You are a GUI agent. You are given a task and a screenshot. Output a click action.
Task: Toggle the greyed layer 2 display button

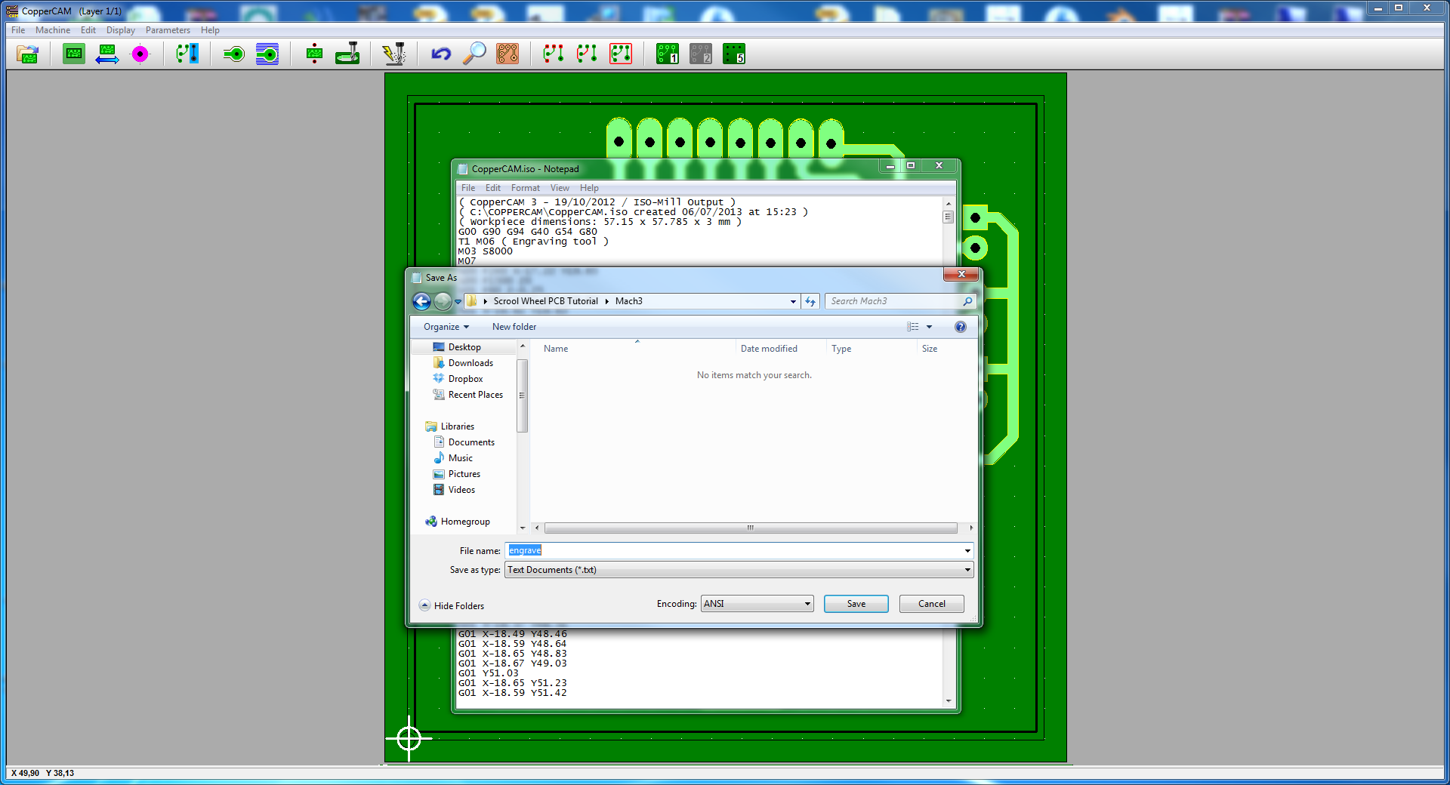699,54
